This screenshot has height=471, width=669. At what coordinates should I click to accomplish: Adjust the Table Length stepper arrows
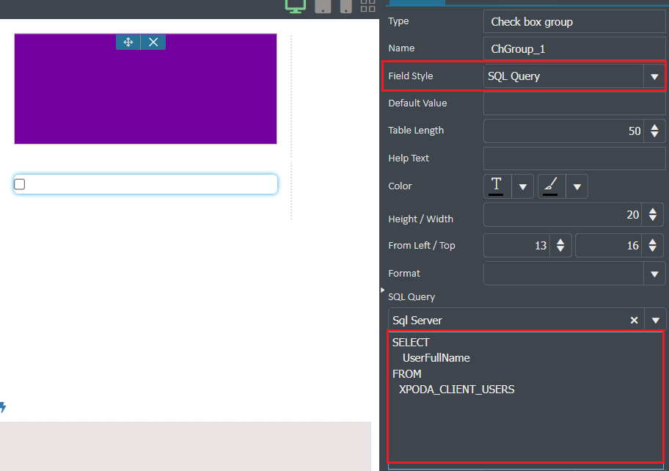pyautogui.click(x=654, y=131)
